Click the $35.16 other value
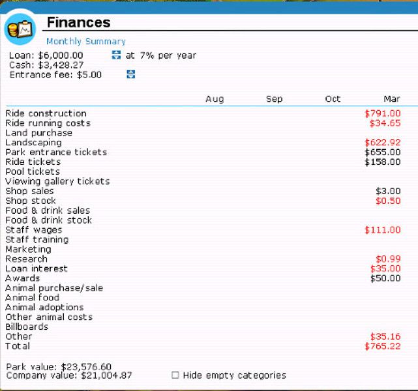Screen dimensions: 418x391 (385, 336)
